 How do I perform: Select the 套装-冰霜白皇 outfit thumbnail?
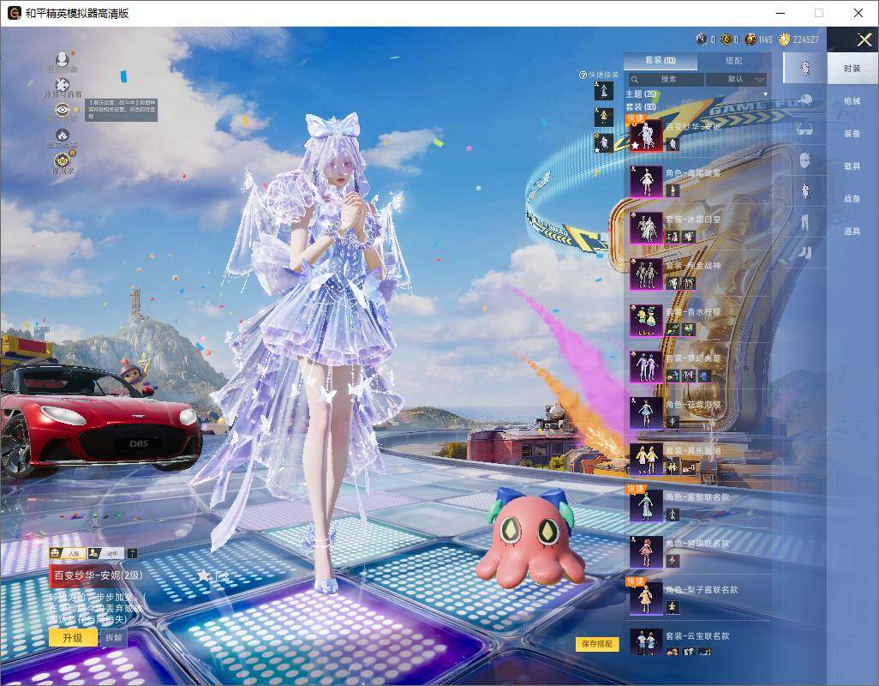click(x=646, y=228)
